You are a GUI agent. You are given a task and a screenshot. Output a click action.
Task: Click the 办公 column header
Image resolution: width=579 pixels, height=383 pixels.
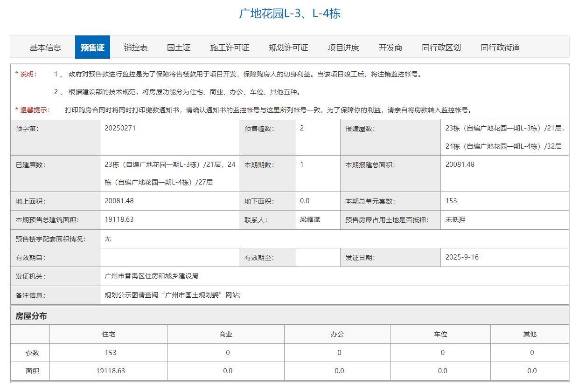point(337,334)
